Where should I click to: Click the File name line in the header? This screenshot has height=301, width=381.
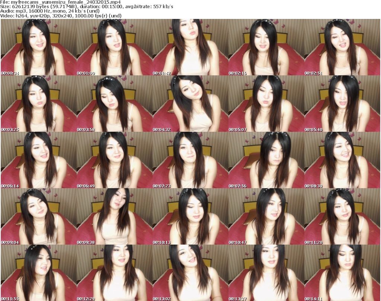click(x=61, y=2)
